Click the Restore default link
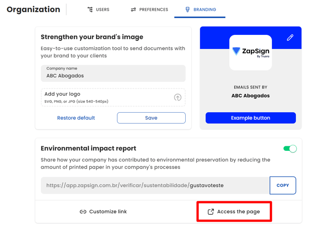The width and height of the screenshot is (321, 231). click(76, 118)
